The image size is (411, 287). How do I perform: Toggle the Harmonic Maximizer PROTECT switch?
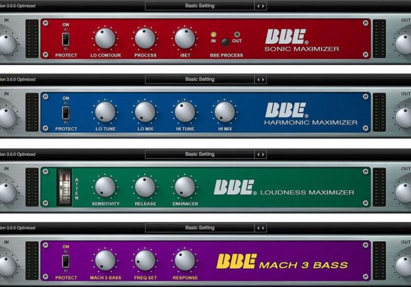click(x=66, y=113)
